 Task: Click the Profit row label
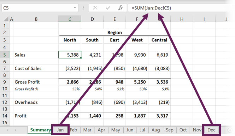20,116
